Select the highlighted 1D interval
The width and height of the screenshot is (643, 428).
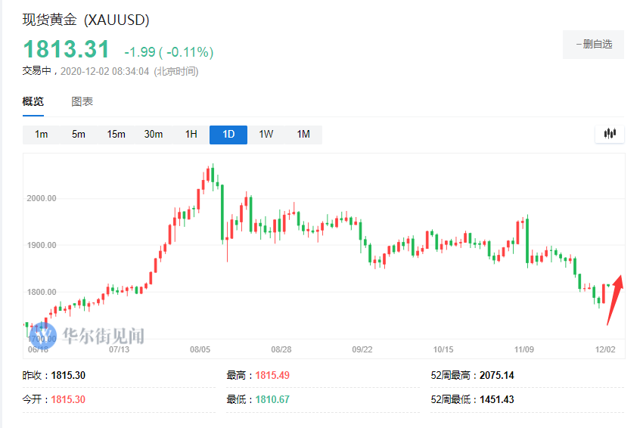coord(228,135)
